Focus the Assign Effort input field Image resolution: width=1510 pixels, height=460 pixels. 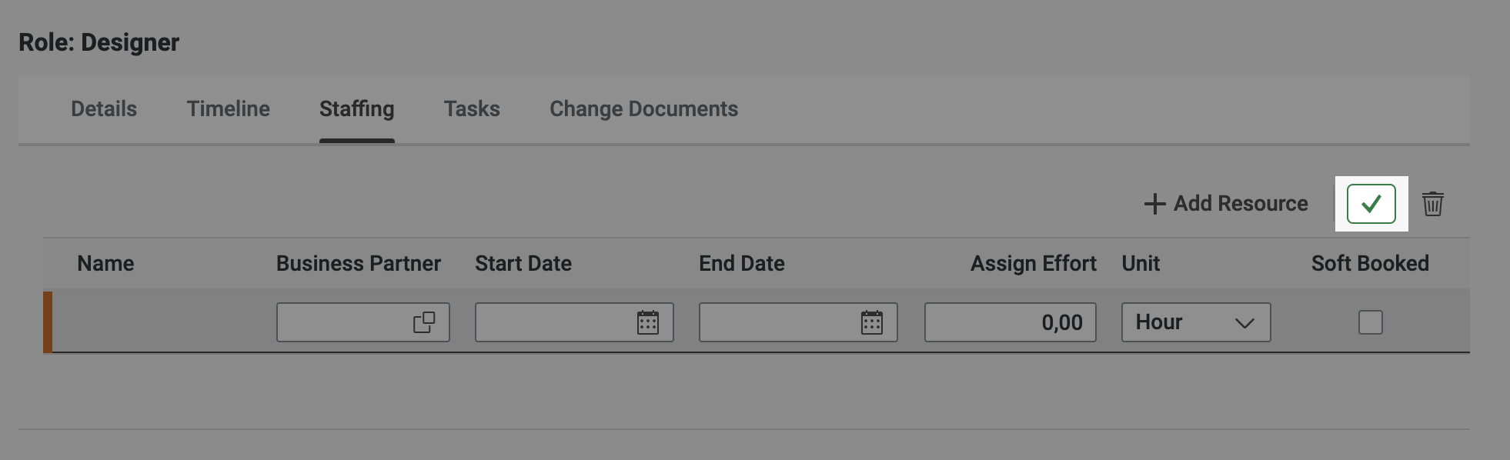(x=1010, y=322)
